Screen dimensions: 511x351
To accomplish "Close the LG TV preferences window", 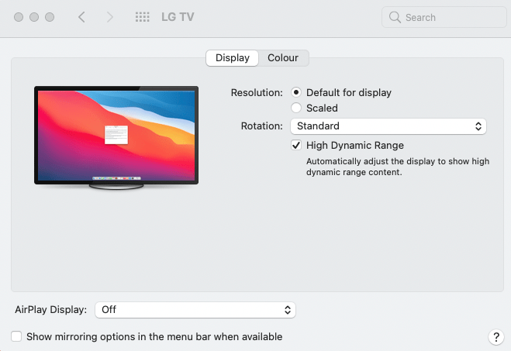I will point(19,17).
